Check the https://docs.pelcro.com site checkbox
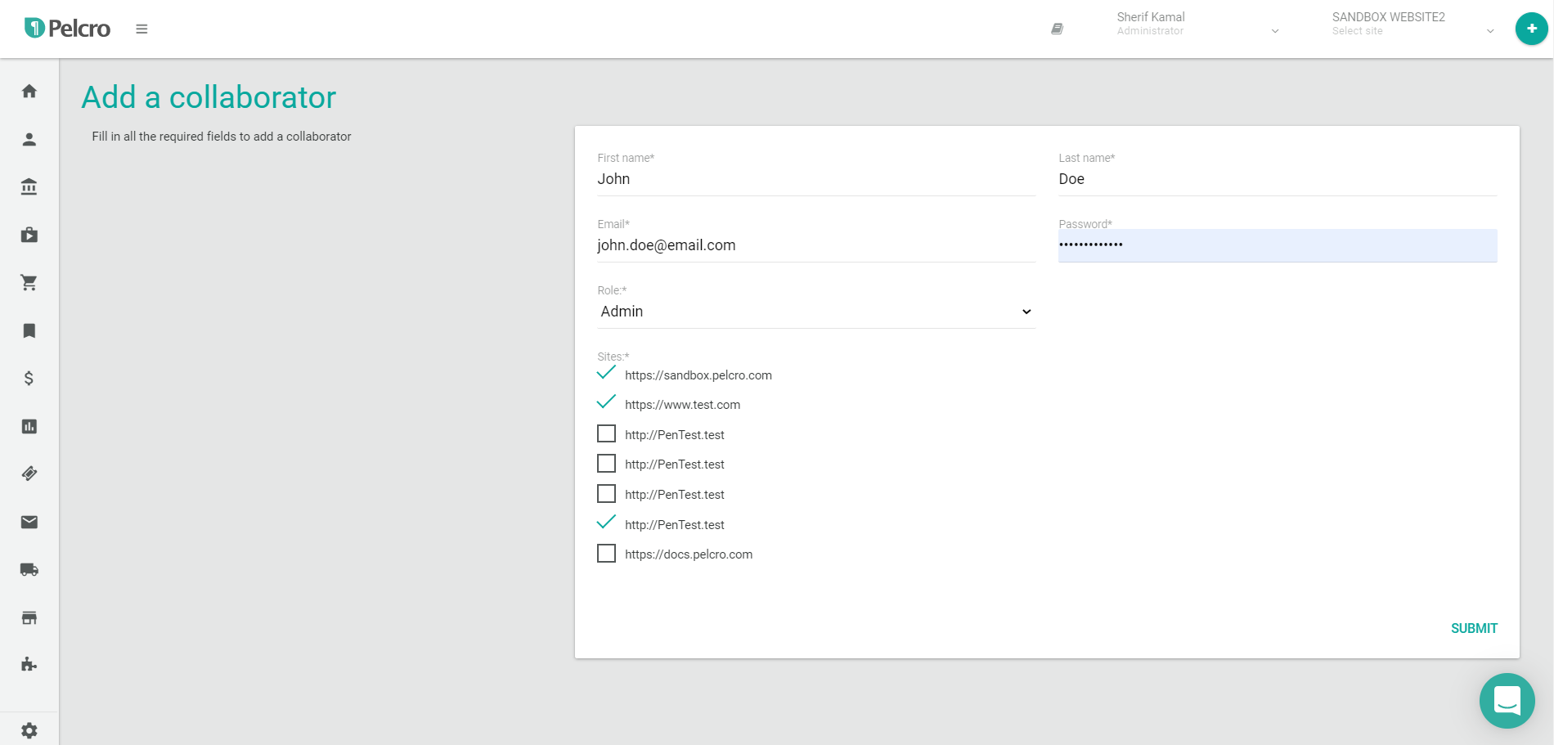Image resolution: width=1554 pixels, height=745 pixels. click(606, 554)
